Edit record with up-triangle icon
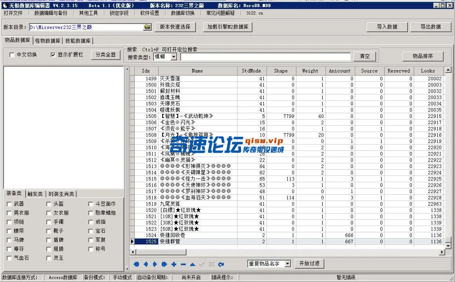This screenshot has height=282, width=455. pos(192,264)
